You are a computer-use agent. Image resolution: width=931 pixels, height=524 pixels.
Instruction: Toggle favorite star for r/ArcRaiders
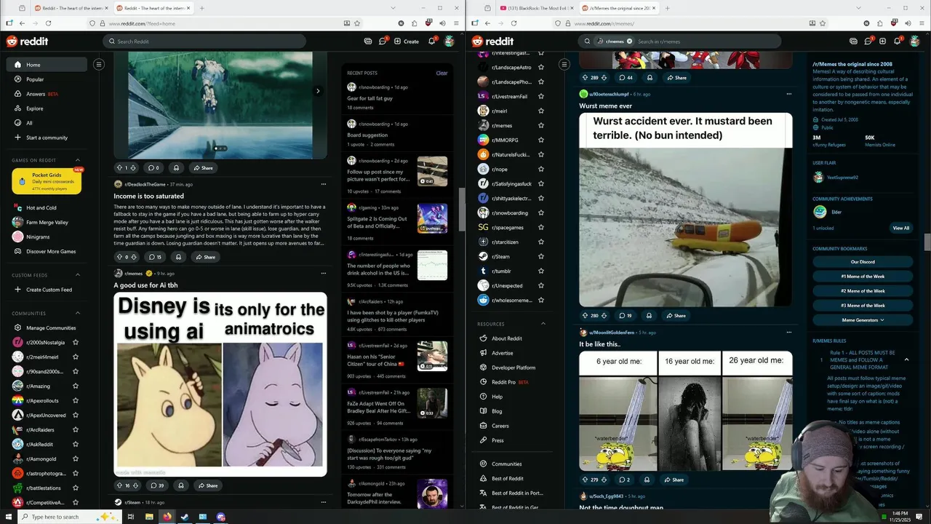(x=76, y=429)
